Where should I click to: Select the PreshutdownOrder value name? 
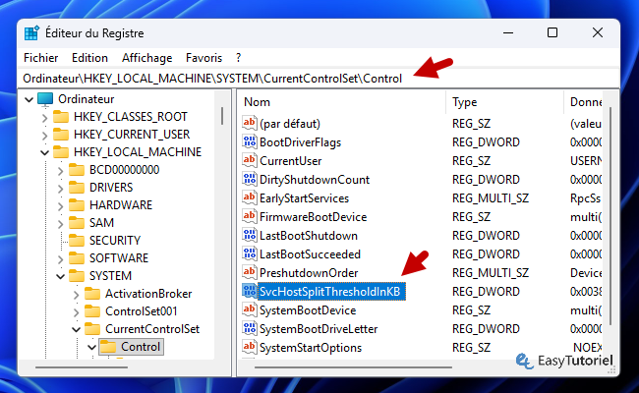point(309,273)
